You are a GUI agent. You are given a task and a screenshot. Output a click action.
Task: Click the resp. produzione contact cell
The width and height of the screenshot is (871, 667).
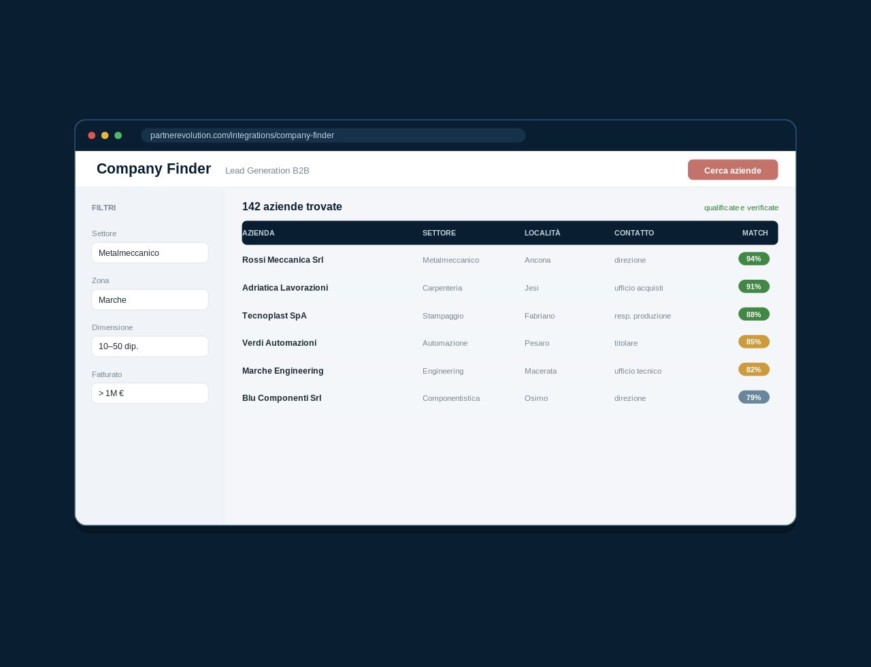coord(643,316)
